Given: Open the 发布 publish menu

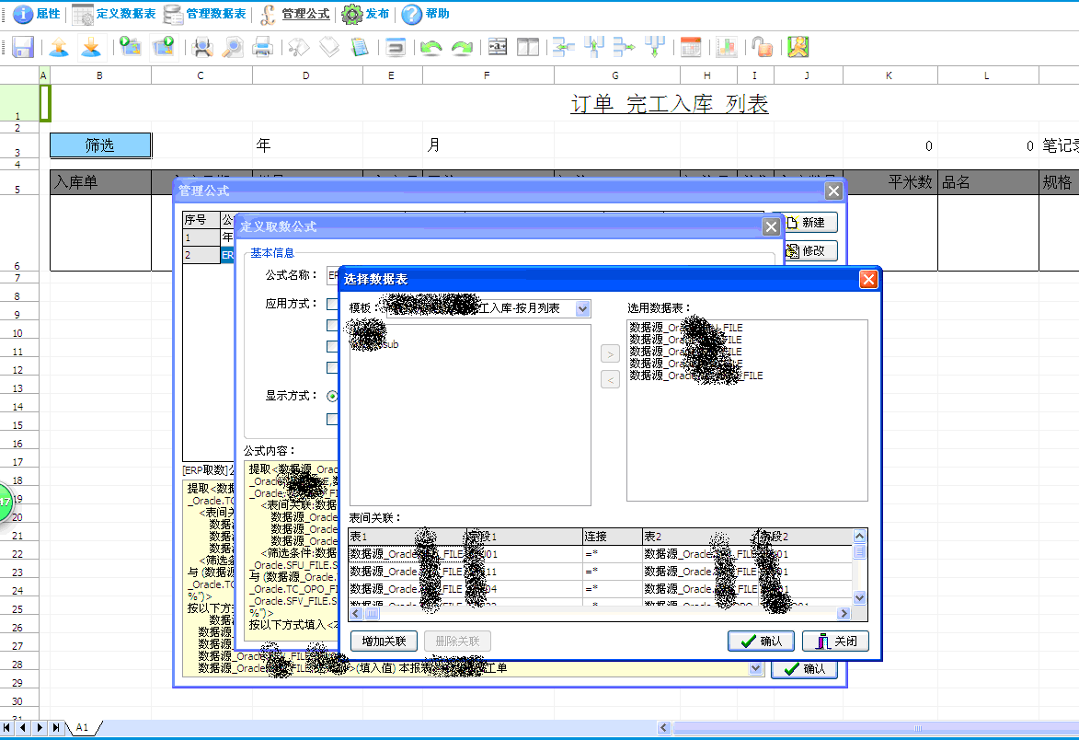Looking at the screenshot, I should tap(365, 14).
